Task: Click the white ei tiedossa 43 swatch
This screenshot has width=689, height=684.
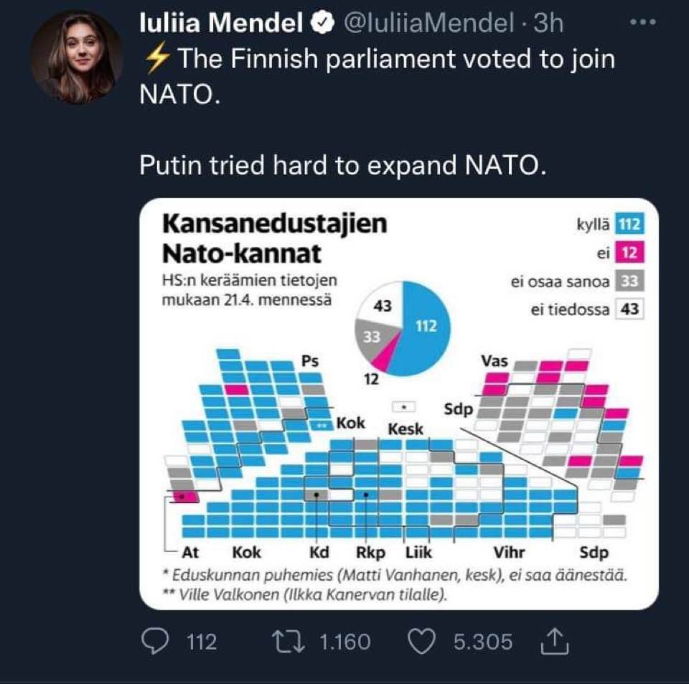Action: (x=629, y=309)
